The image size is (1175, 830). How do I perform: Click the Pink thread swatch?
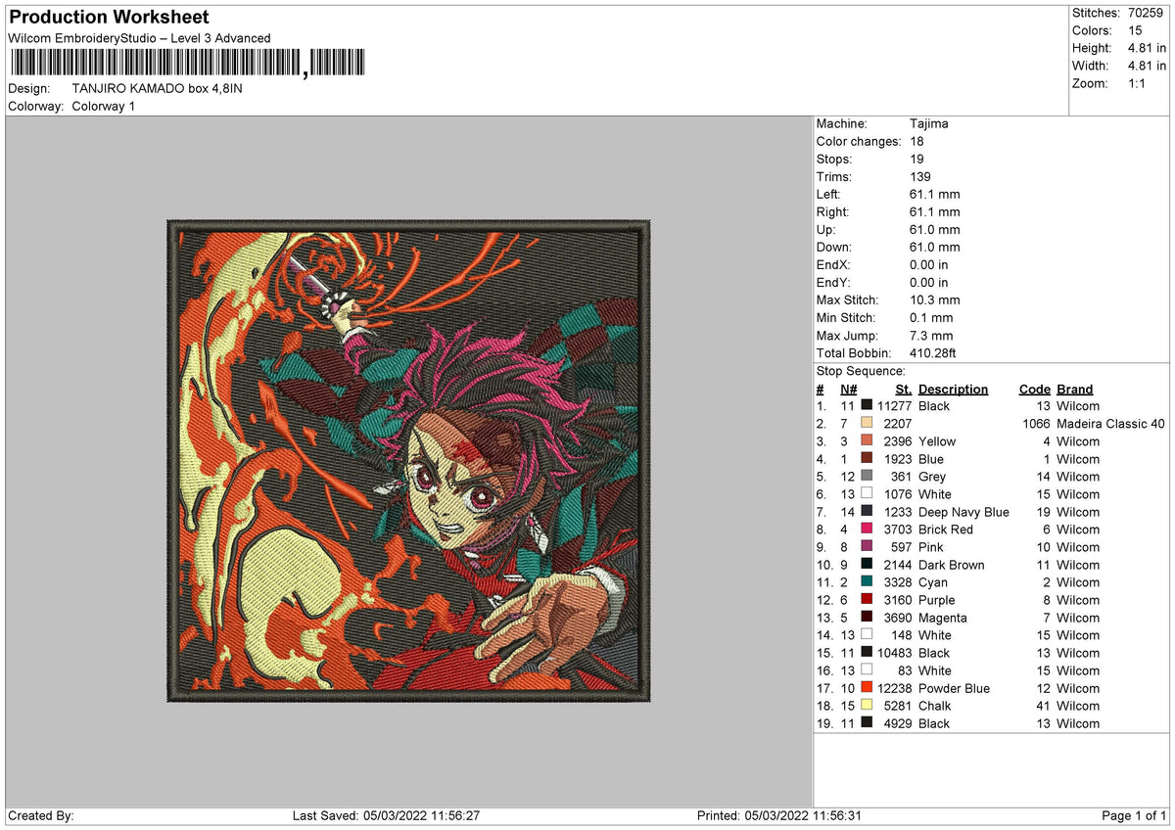click(x=867, y=547)
